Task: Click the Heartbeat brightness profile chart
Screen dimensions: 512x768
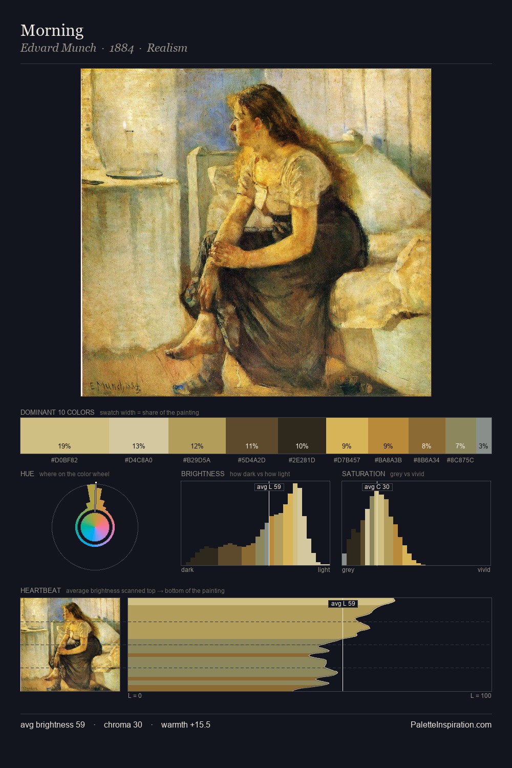Action: (x=310, y=645)
